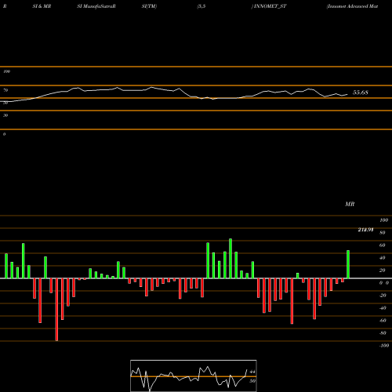This screenshot has width=392, height=392.
Task: Click the 'INNOMET_ST' symbol label
Action: point(270,6)
